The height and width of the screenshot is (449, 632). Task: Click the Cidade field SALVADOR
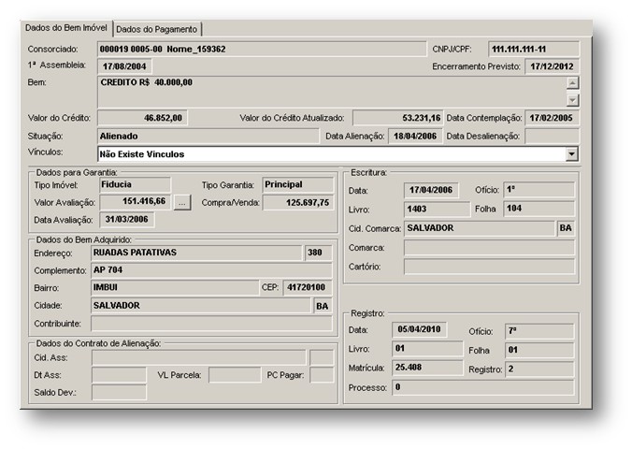click(201, 306)
